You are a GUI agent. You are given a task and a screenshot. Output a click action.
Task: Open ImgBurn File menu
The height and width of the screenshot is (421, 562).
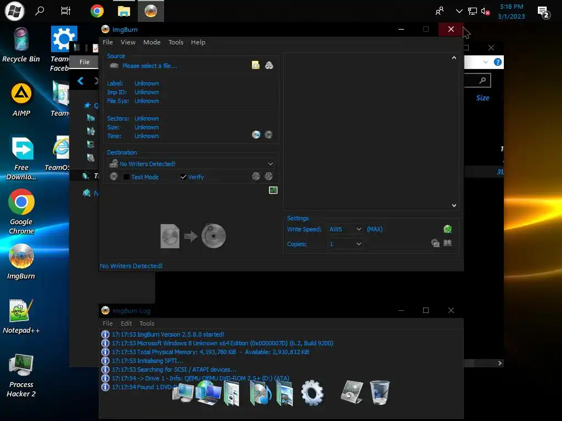(108, 42)
